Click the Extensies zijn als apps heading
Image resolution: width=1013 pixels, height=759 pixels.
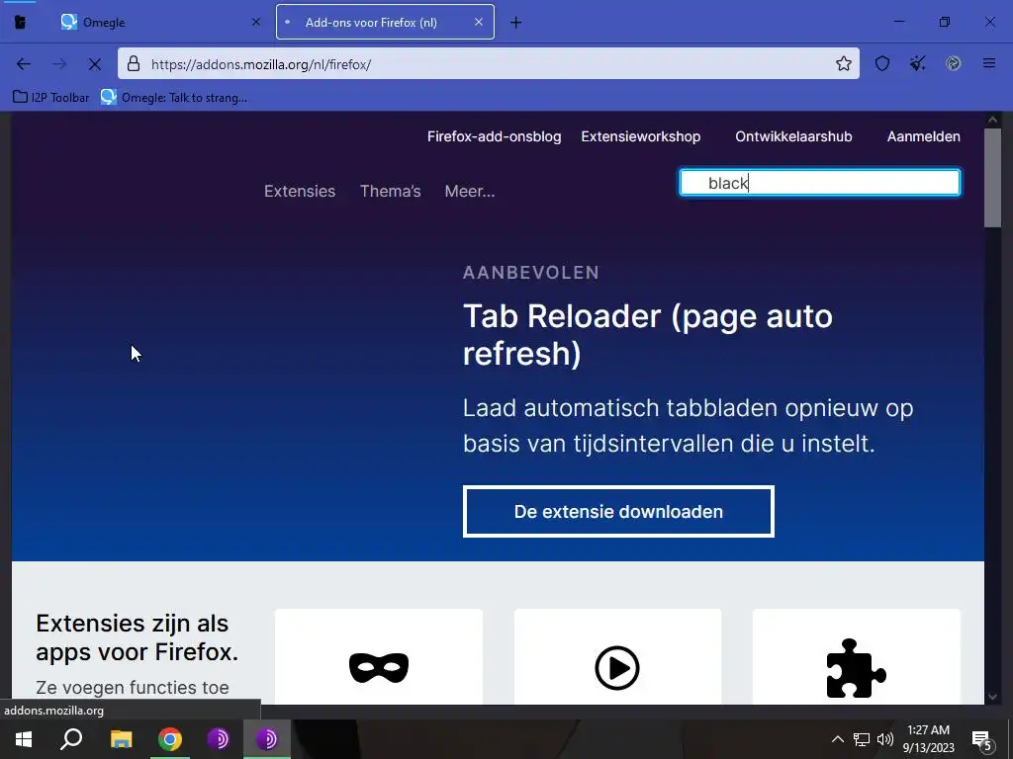coord(137,637)
